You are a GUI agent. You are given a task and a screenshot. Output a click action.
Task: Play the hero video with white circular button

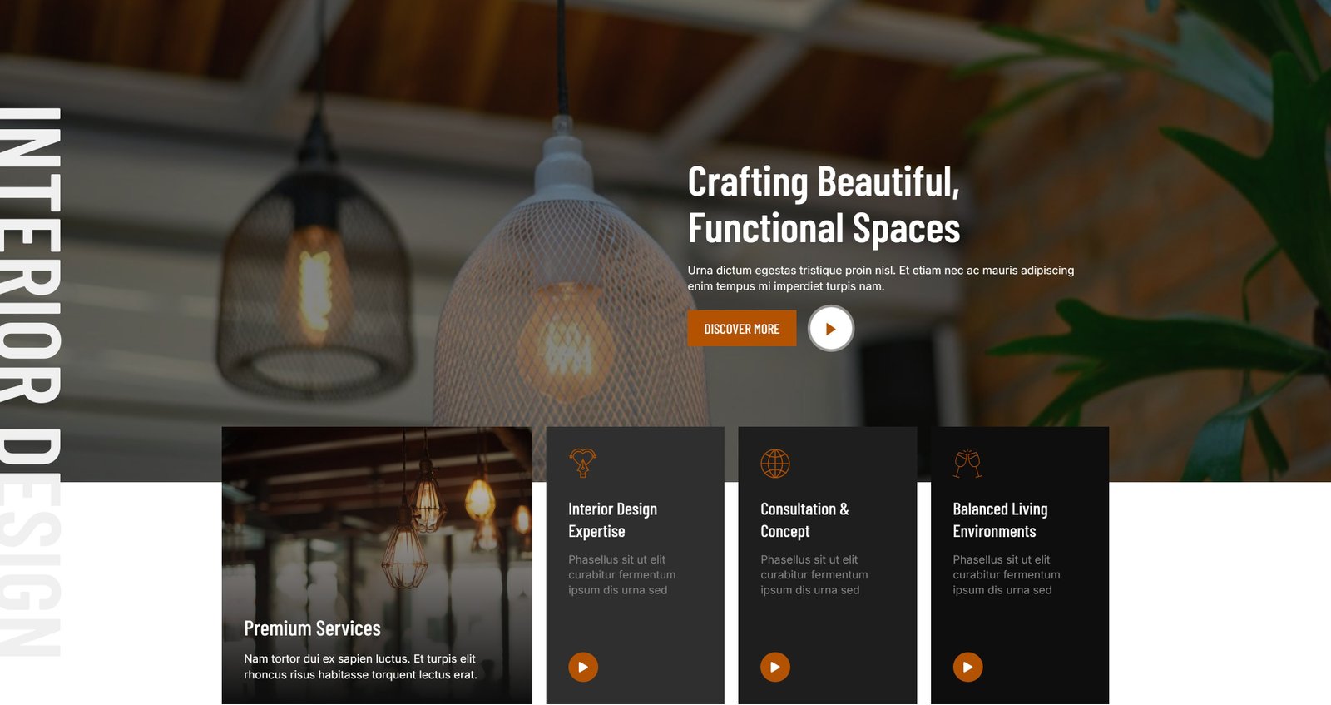pos(830,329)
